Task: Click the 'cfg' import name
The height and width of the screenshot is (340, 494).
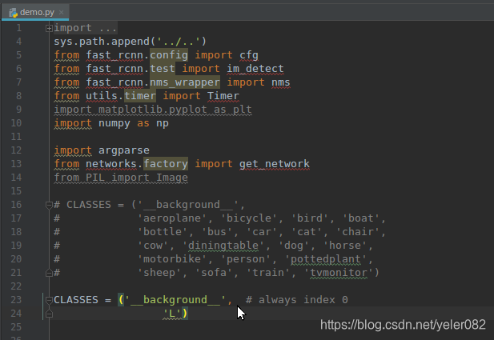Action: point(248,55)
